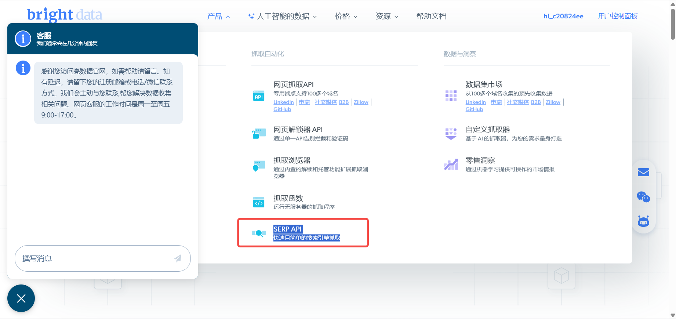The image size is (676, 319).
Task: Open the 人工智能的数据 menu item
Action: tap(283, 16)
